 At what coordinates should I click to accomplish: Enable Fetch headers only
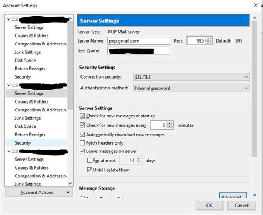pos(82,143)
